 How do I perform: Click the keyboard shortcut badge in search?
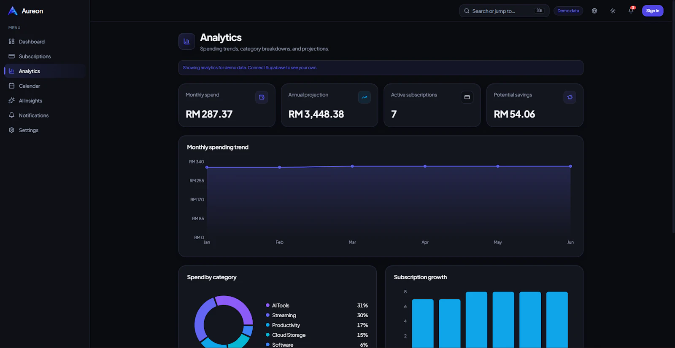[540, 11]
